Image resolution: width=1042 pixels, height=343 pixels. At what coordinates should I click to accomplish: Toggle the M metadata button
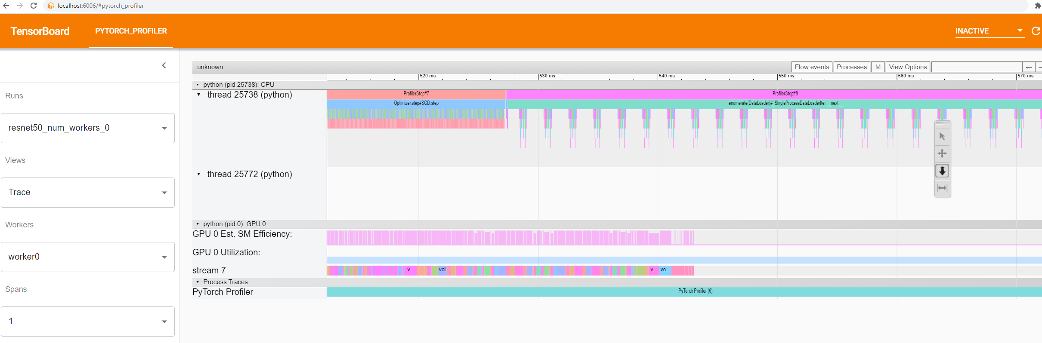coord(878,67)
